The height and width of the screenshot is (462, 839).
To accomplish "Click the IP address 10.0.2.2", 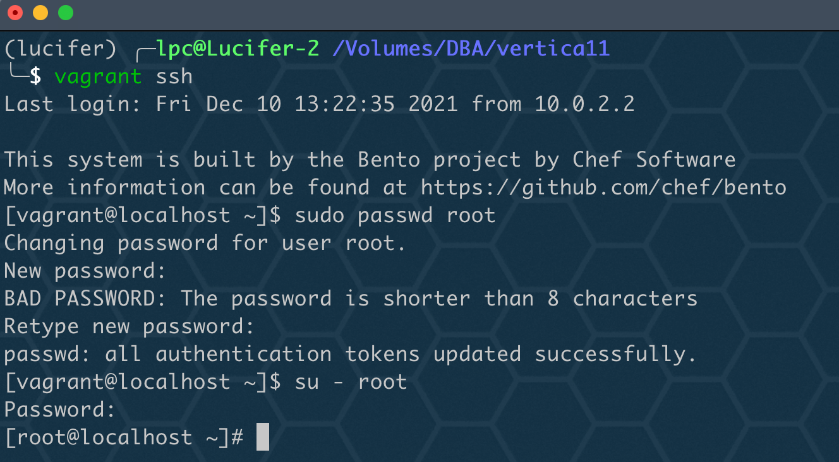I will (x=584, y=104).
